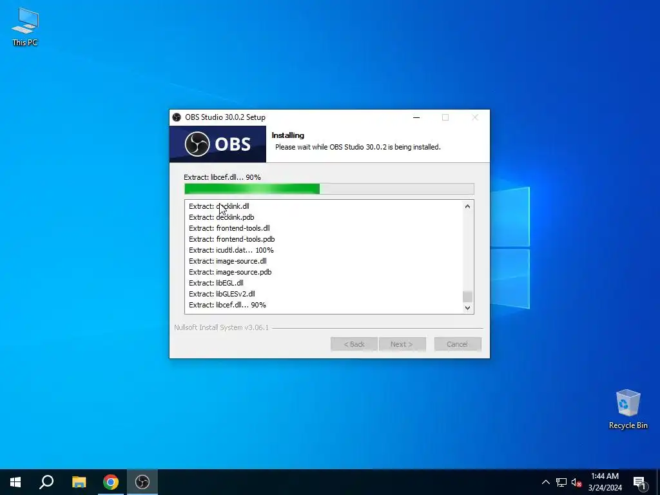
Task: Click the OBS banner logo in the installer header
Action: pos(218,144)
